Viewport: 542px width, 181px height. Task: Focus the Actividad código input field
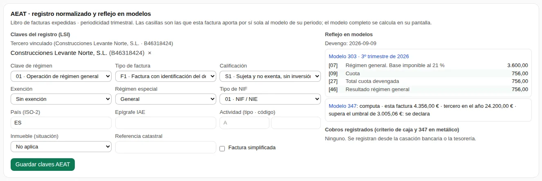pyautogui.click(x=296, y=123)
